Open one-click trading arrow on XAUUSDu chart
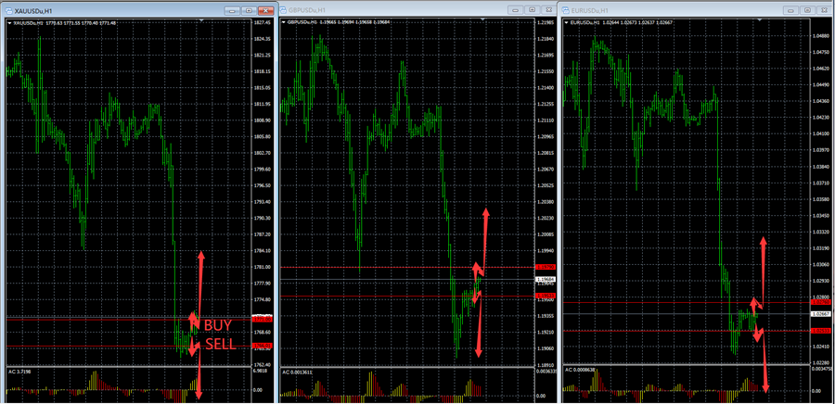This screenshot has height=404, width=835. point(9,22)
